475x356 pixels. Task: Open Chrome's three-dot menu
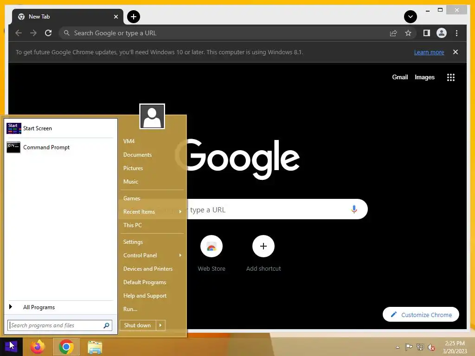point(456,33)
